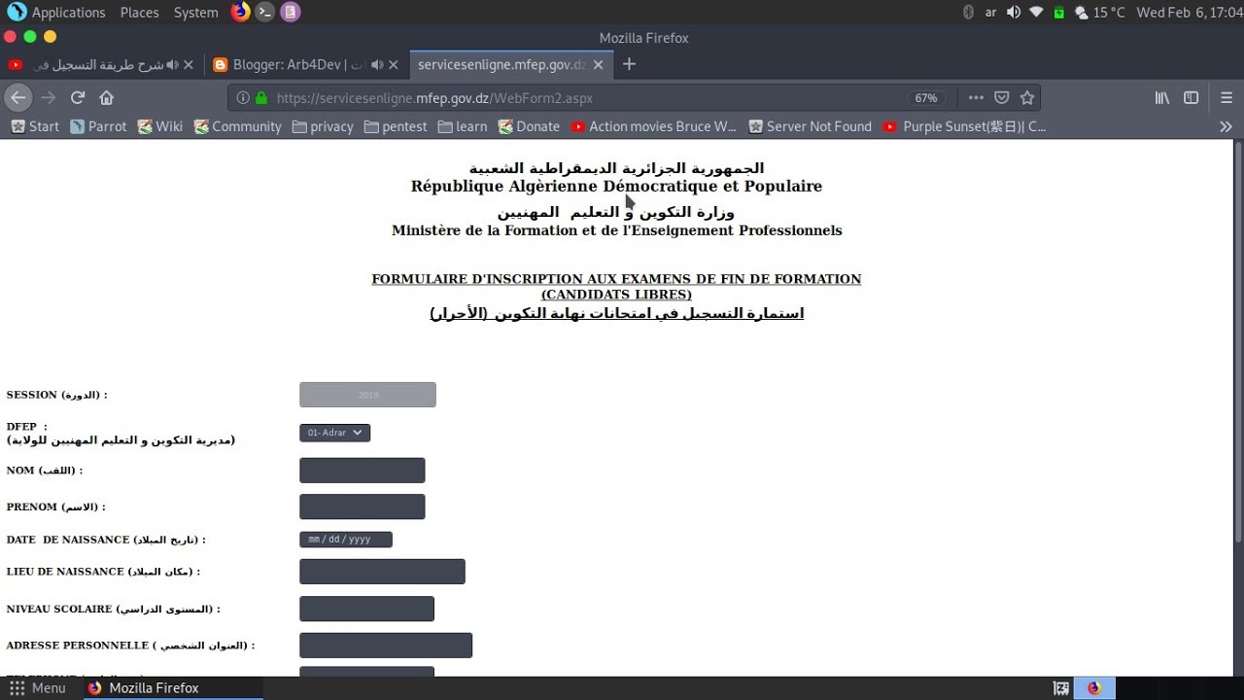This screenshot has width=1244, height=700.
Task: Open the Start bookmark
Action: [x=35, y=126]
